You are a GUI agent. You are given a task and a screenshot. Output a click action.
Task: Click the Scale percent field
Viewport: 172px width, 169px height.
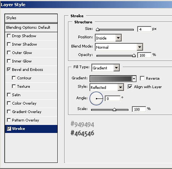click(139, 109)
